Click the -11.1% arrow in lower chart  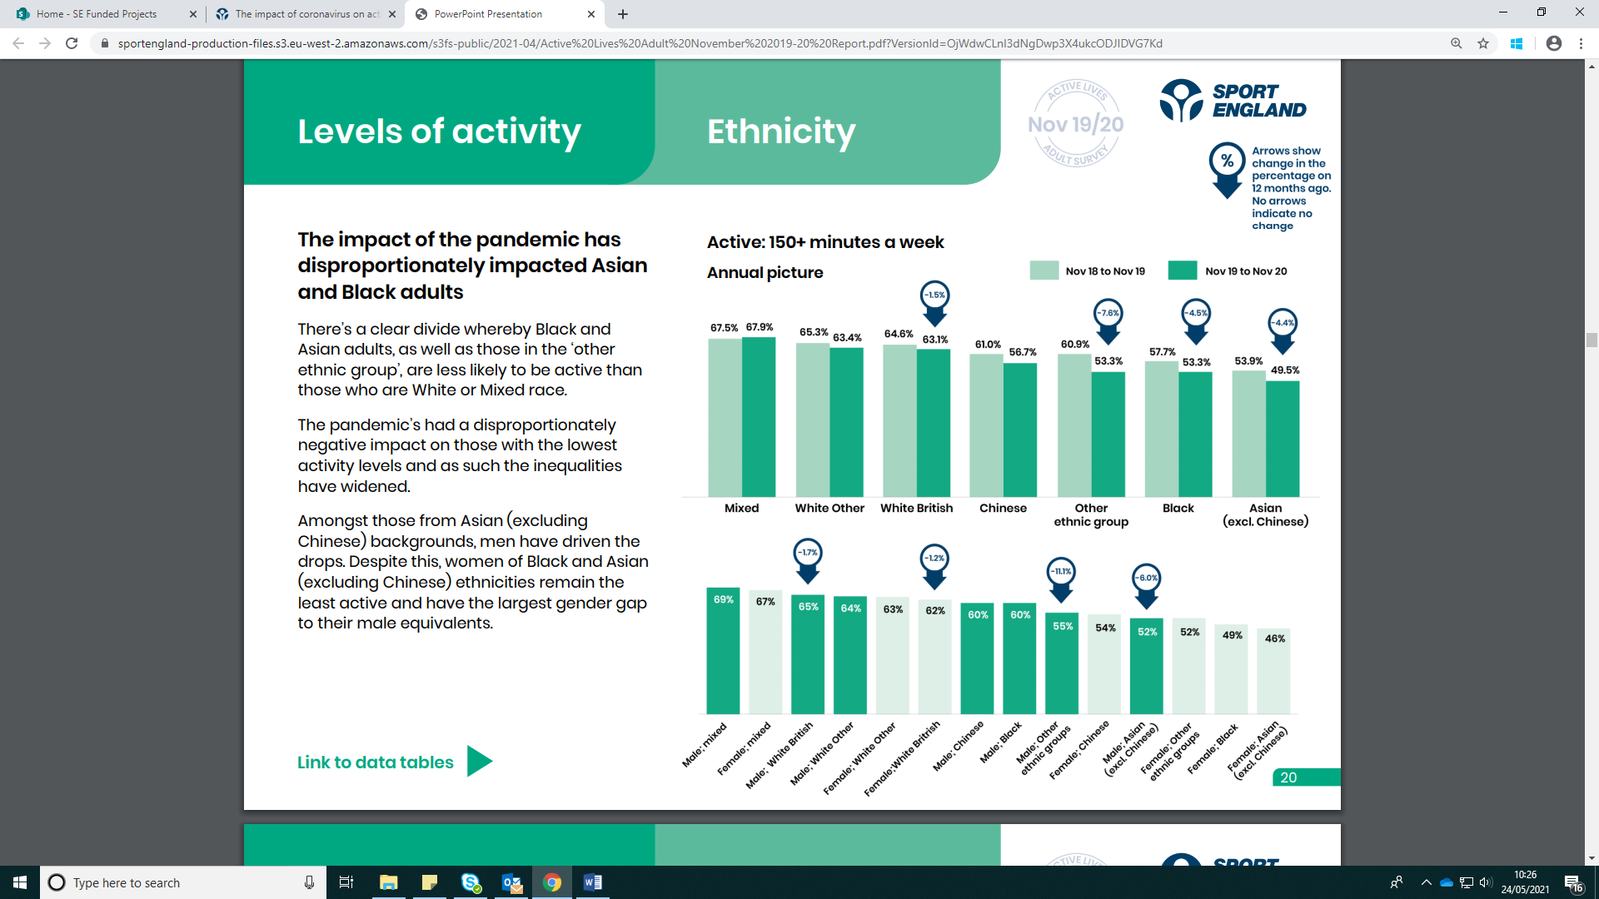click(1061, 580)
